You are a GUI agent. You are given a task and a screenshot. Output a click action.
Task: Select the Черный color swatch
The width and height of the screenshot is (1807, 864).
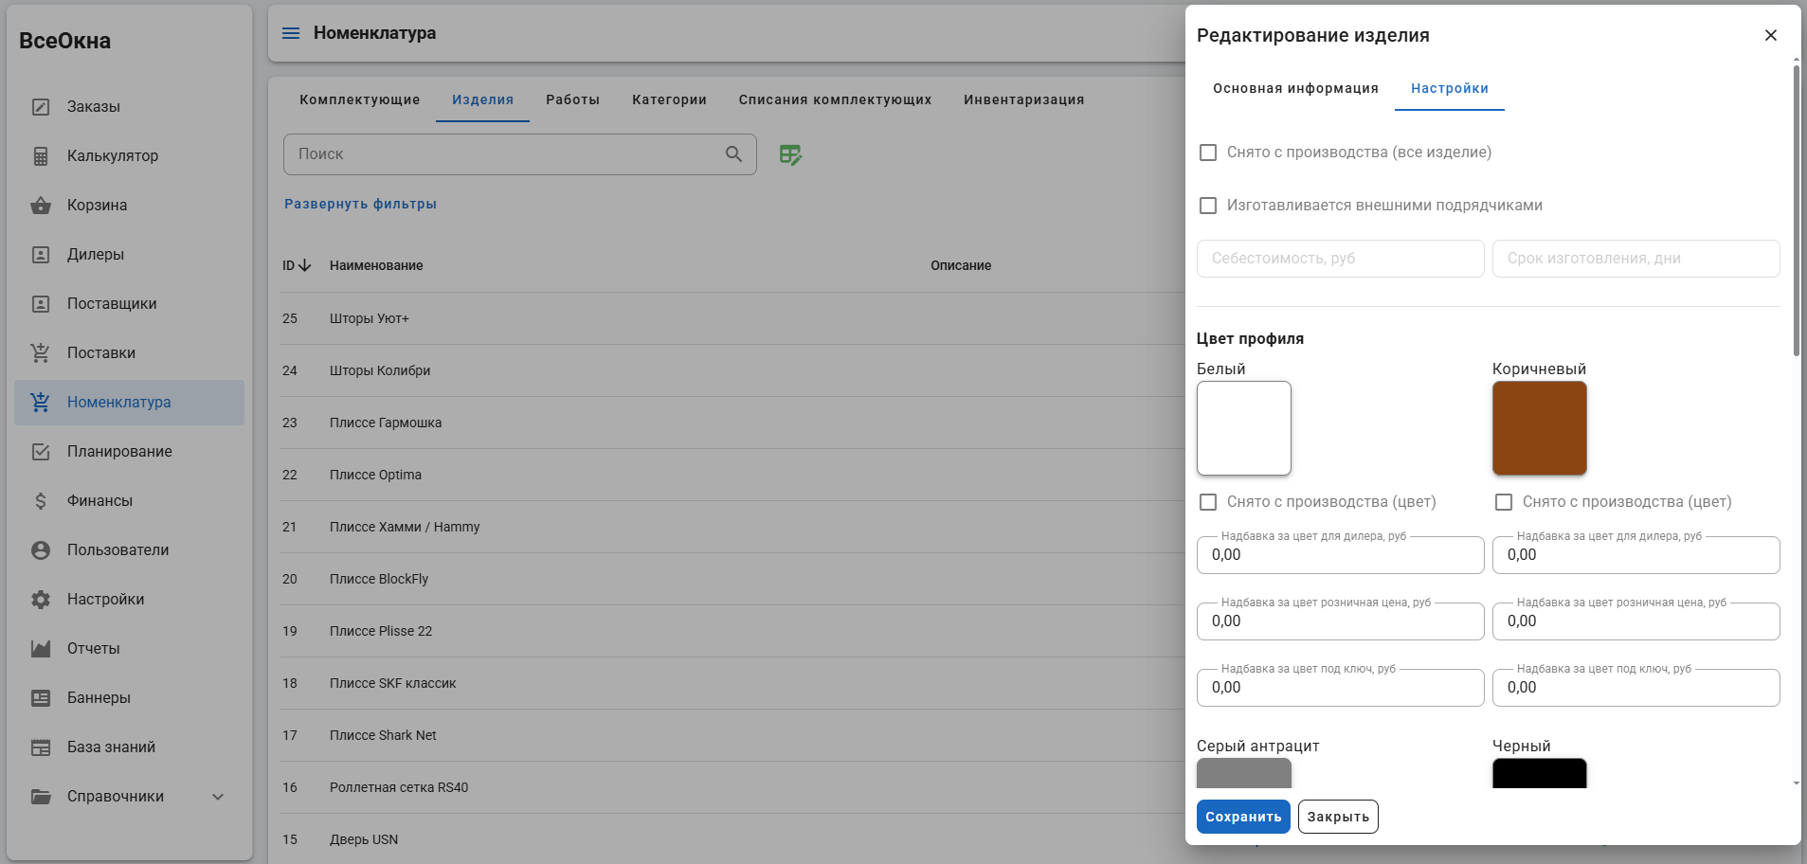(x=1540, y=773)
